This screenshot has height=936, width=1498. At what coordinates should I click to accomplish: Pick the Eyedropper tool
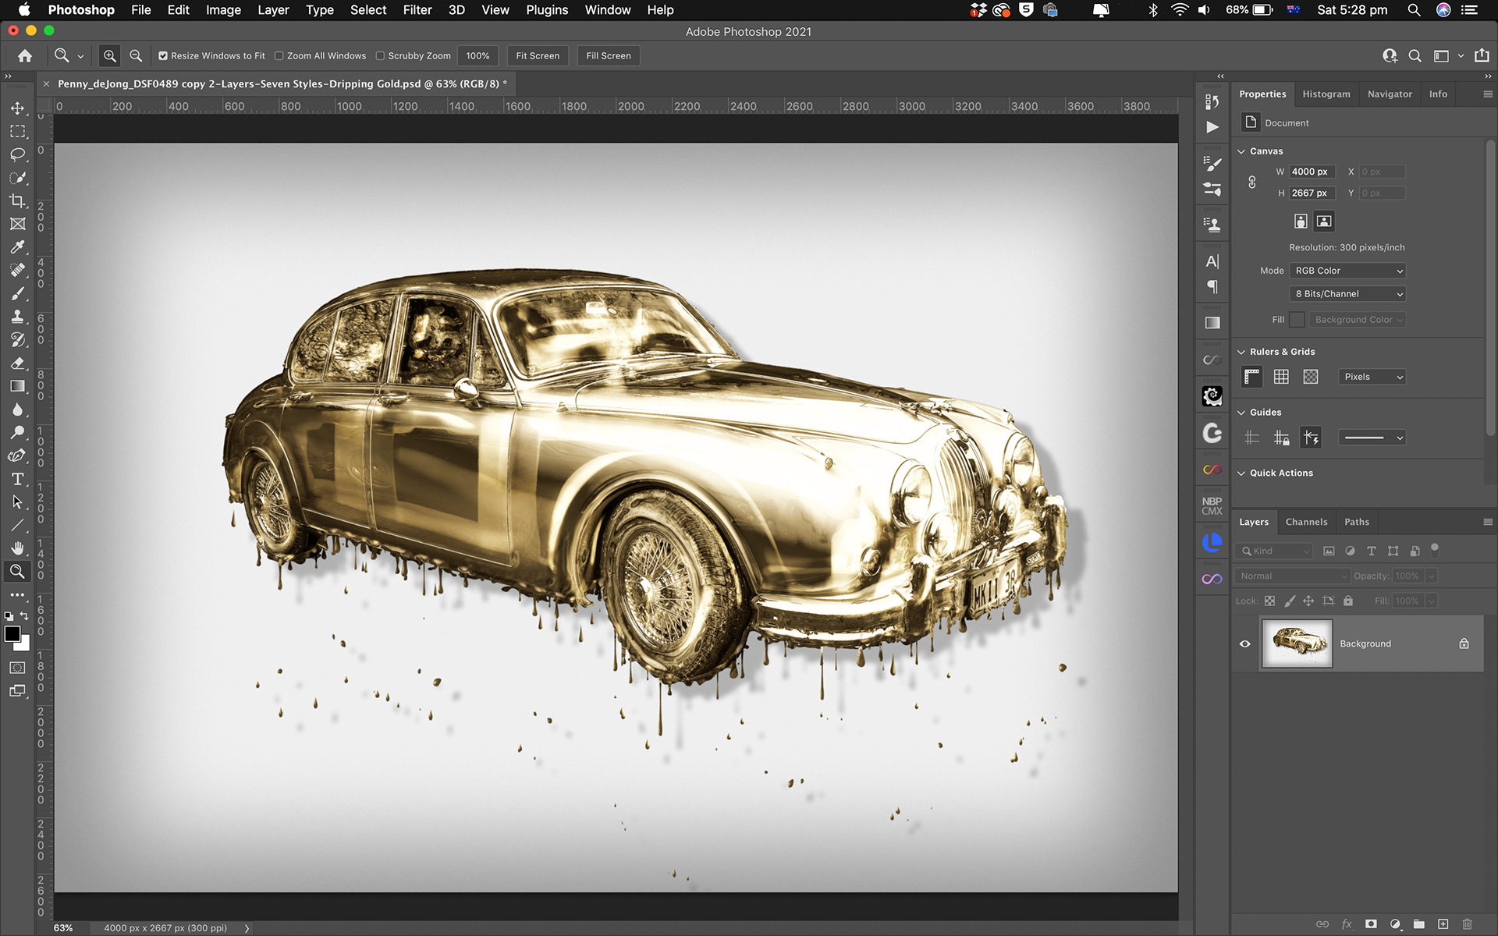(17, 247)
